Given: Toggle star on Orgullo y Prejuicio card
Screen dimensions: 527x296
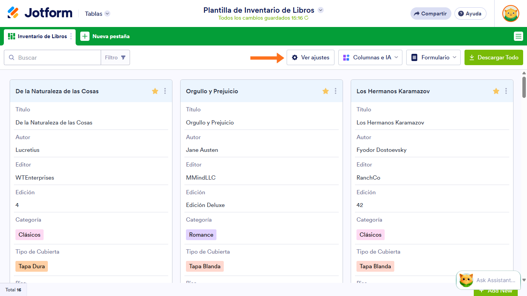Looking at the screenshot, I should (x=326, y=91).
